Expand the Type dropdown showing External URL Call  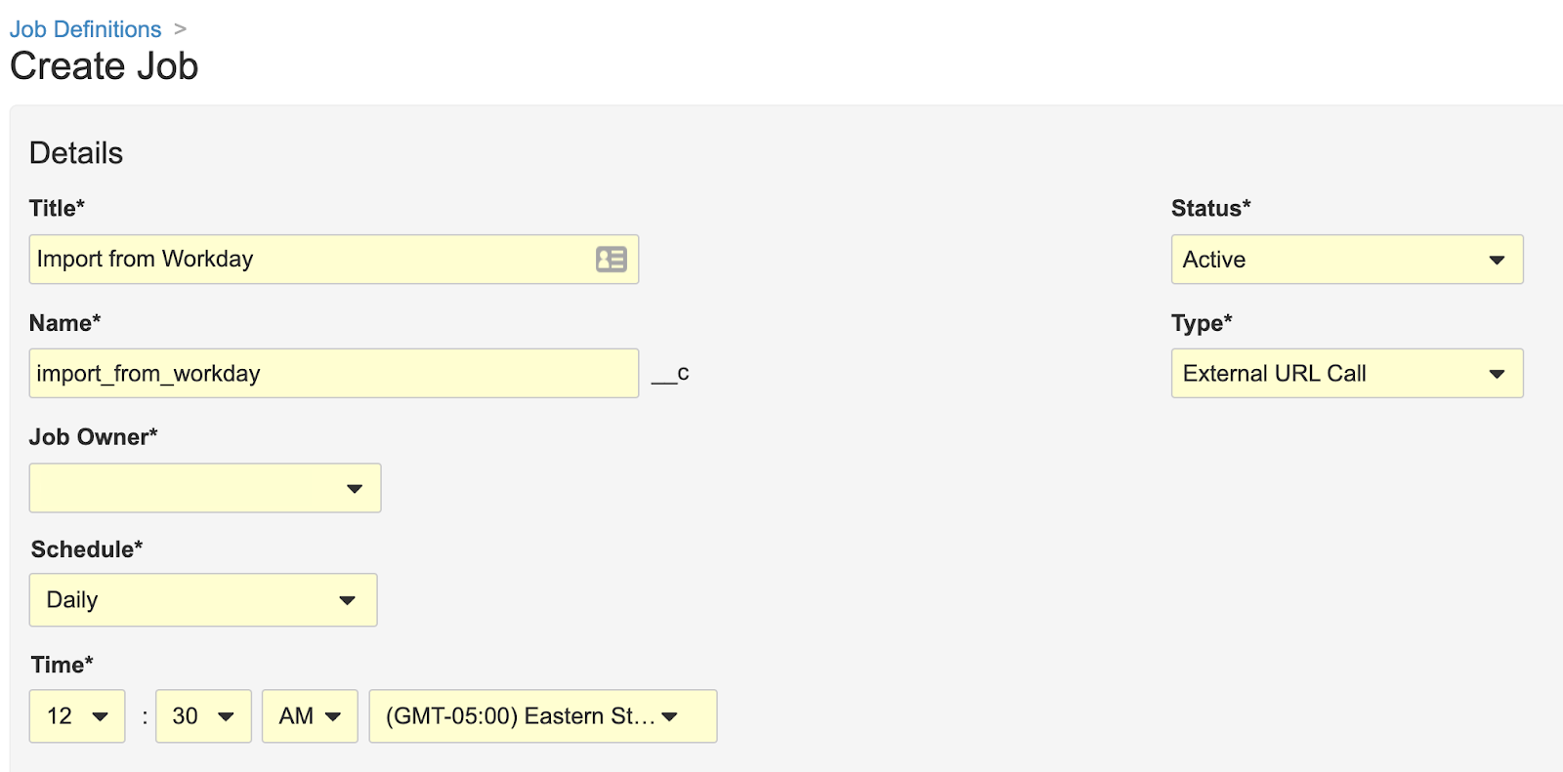tap(1346, 374)
